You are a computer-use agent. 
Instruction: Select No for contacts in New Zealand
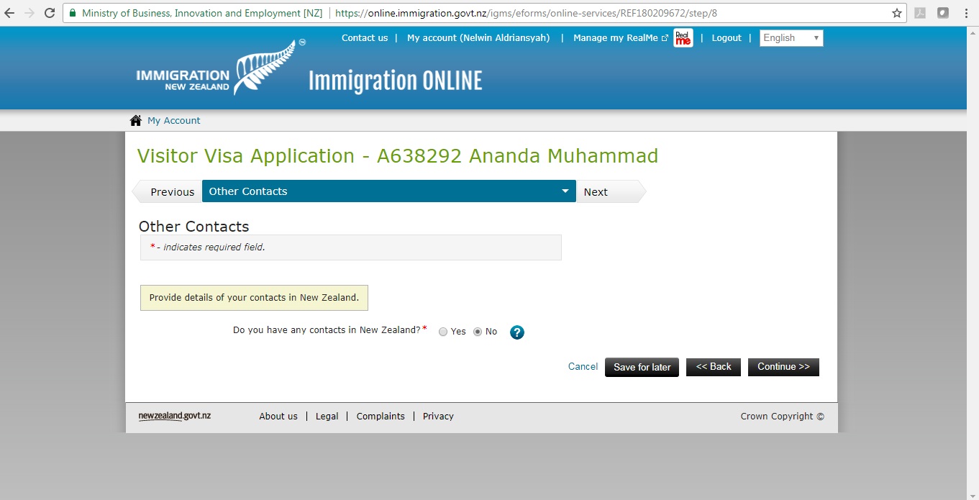(x=478, y=332)
